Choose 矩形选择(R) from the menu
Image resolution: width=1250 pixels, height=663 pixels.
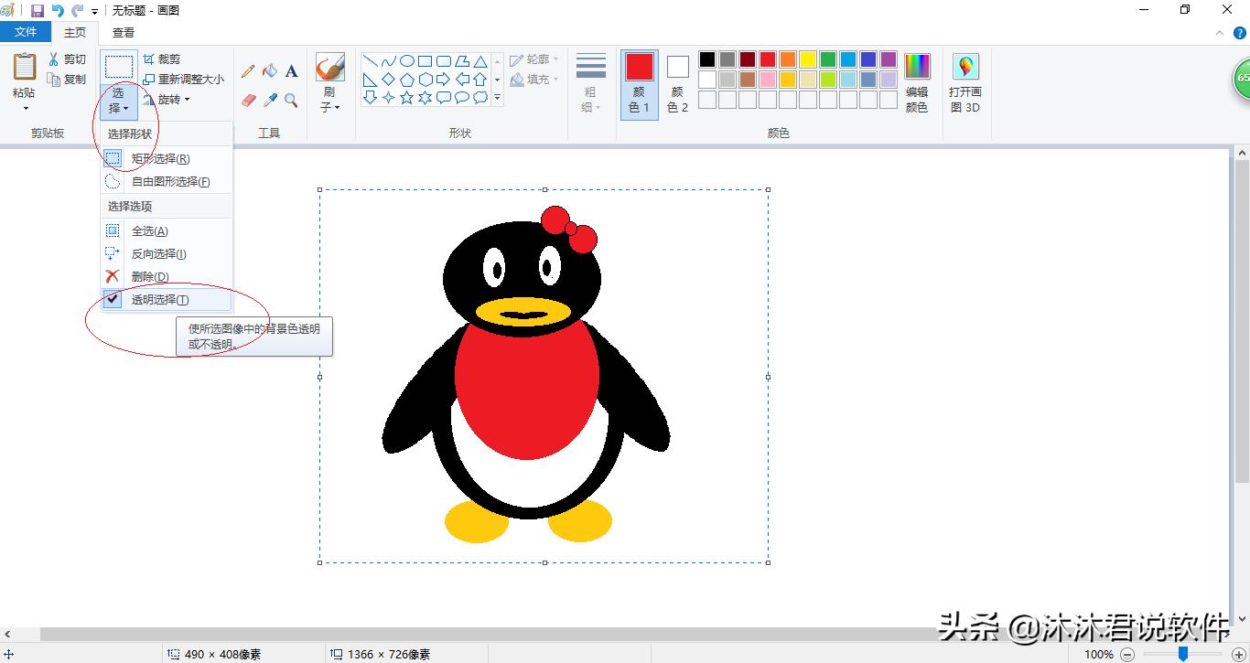coord(167,158)
